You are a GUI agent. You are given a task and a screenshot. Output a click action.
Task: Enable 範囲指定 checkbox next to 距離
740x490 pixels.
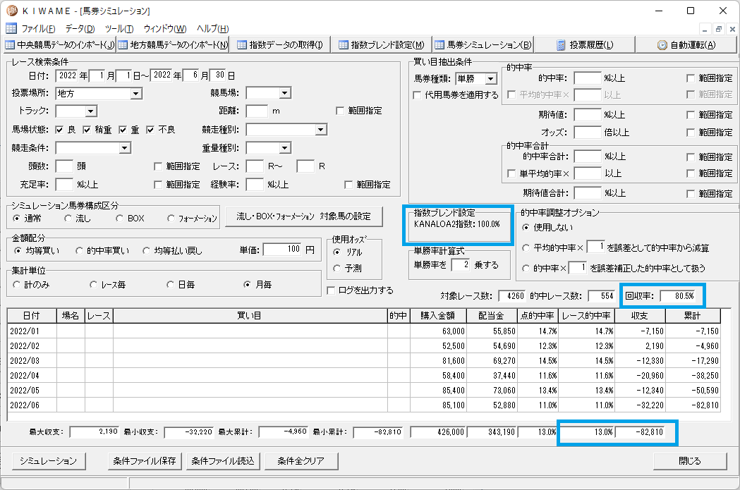tap(340, 111)
